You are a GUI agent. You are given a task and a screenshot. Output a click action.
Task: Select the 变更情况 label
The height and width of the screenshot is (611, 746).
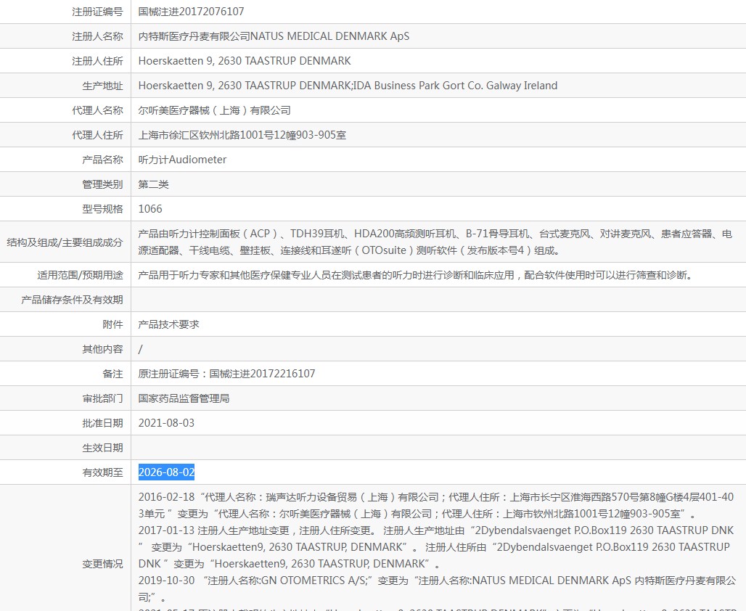[x=102, y=564]
